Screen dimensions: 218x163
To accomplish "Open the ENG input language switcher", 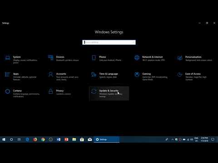I will (196, 139).
